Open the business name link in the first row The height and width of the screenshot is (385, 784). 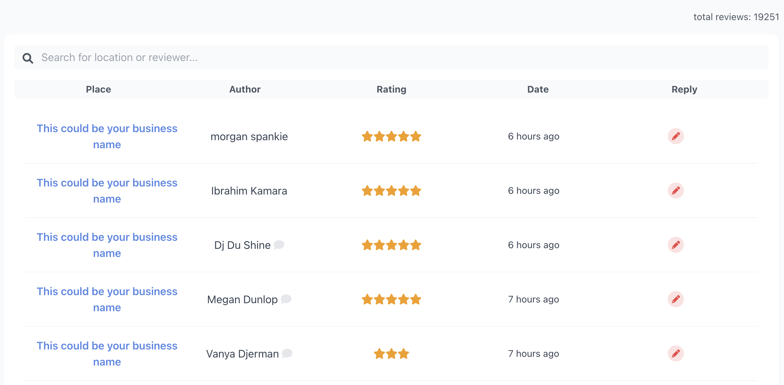[x=107, y=136]
